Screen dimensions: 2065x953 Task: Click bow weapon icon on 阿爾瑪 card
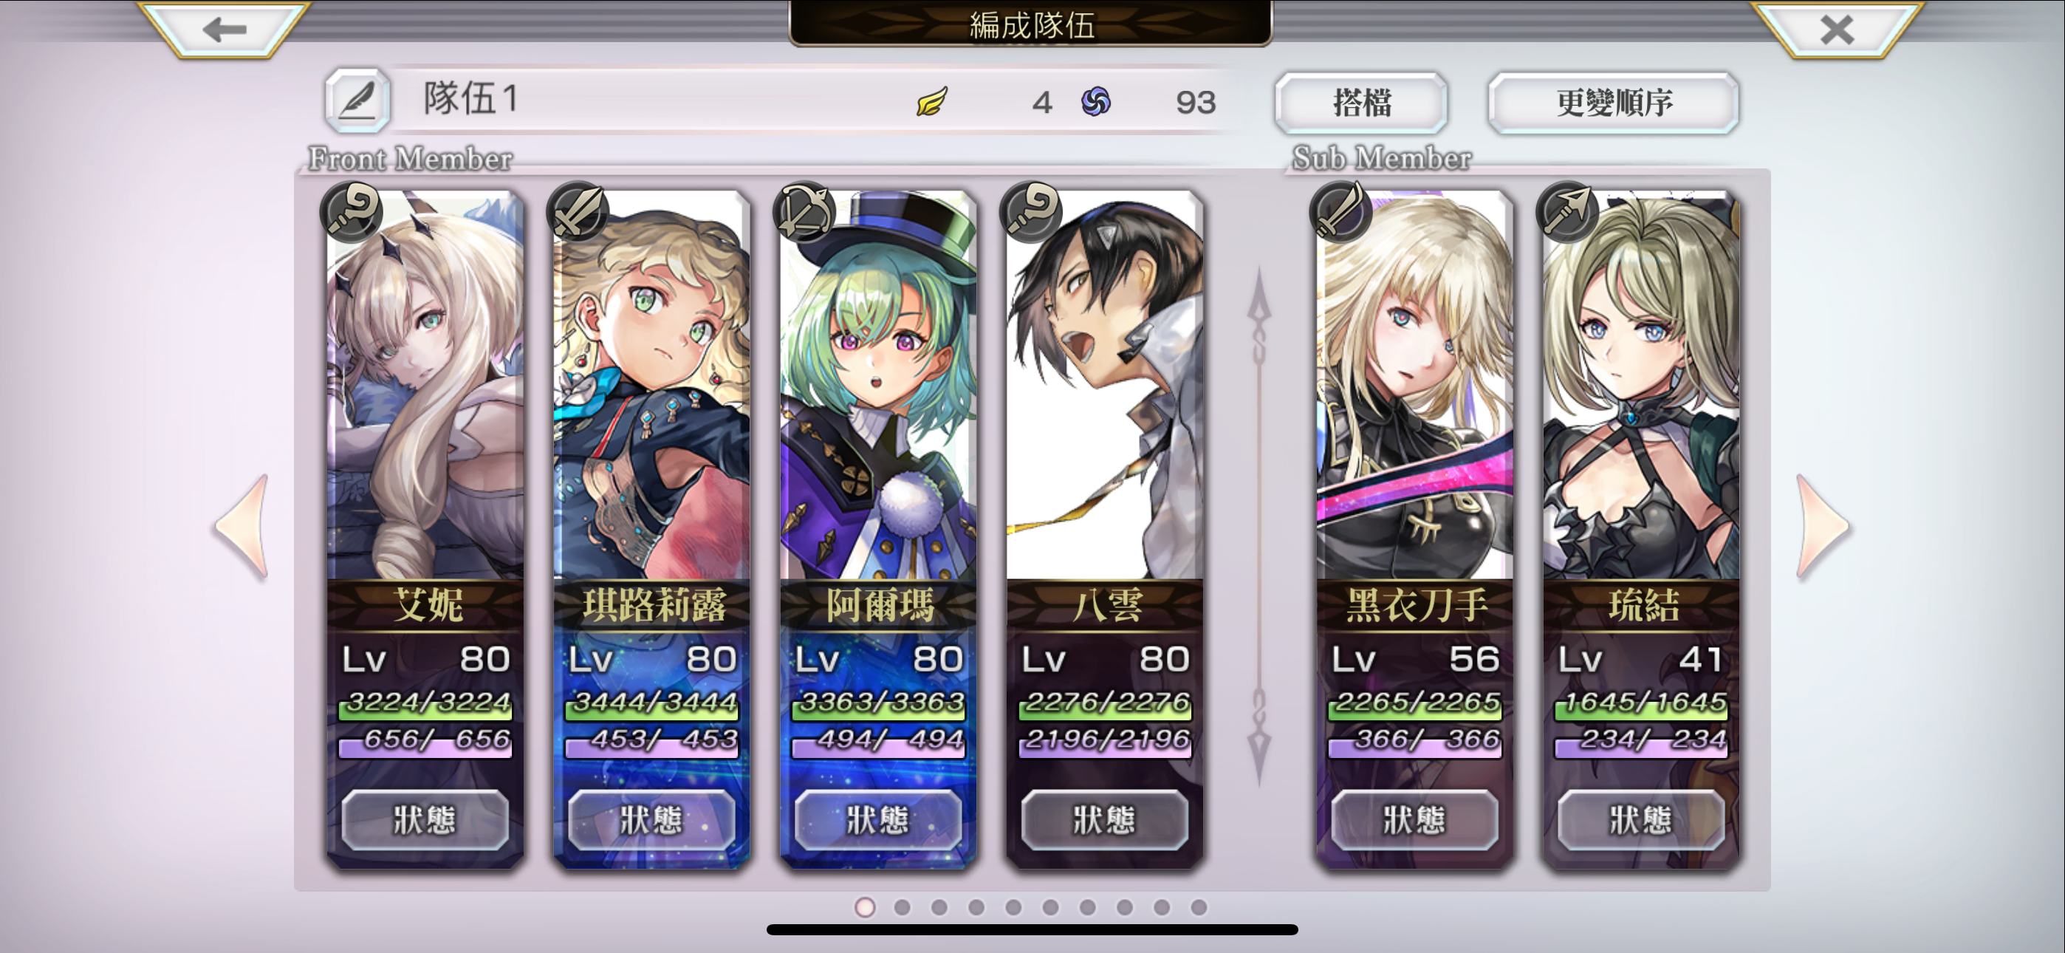804,212
